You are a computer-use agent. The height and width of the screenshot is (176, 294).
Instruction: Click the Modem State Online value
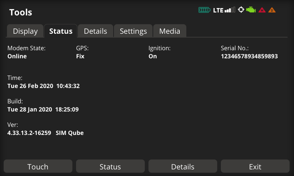tap(17, 56)
